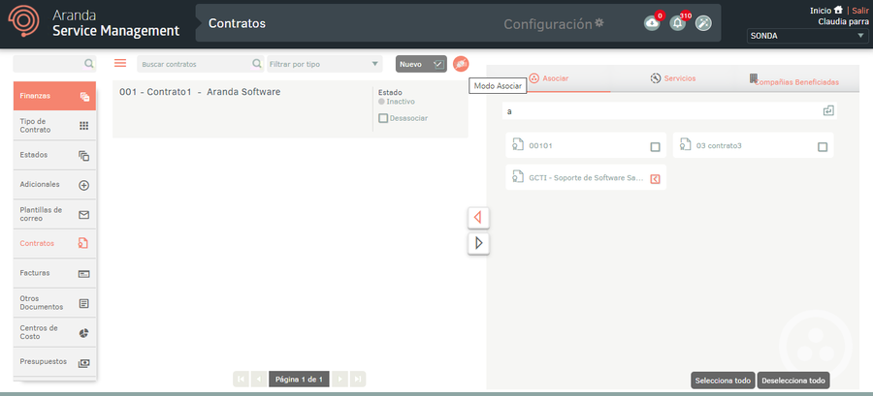Check the box for 03 contrato3
873x396 pixels.
(822, 147)
